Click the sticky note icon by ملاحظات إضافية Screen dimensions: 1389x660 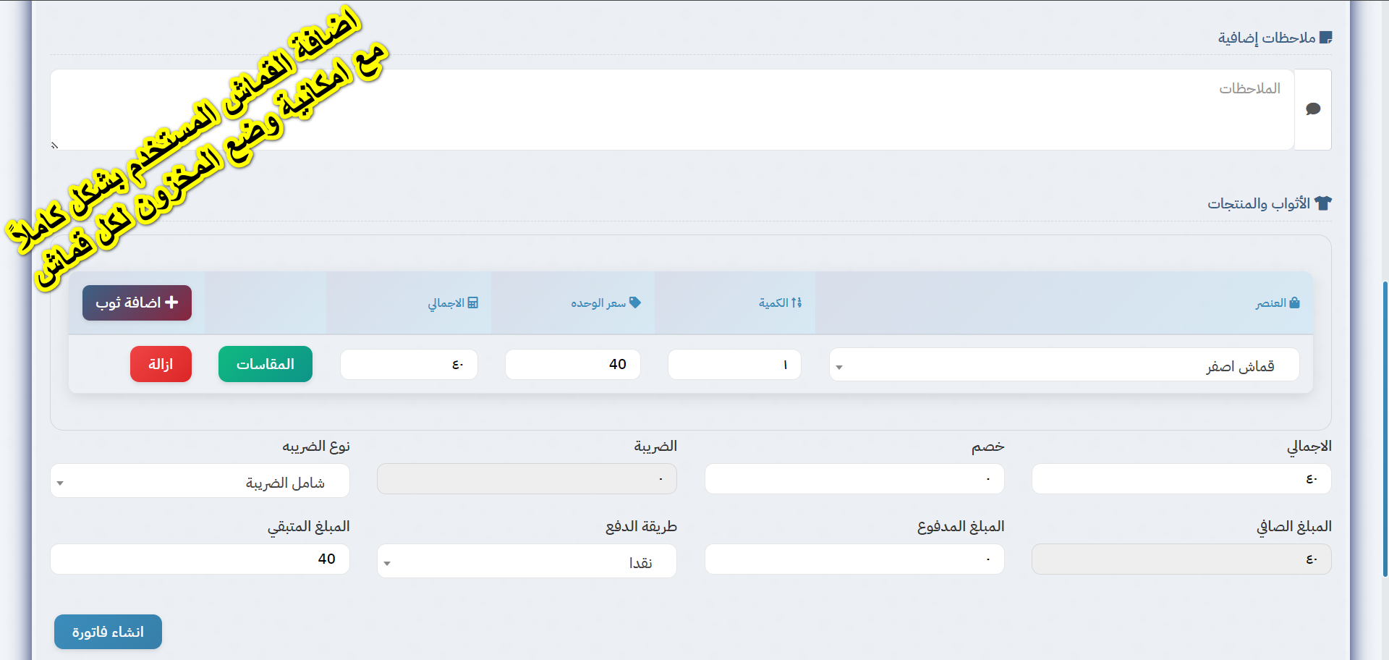[1325, 38]
